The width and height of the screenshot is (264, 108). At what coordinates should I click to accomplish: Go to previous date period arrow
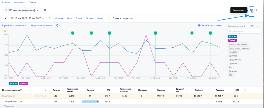tap(6, 18)
